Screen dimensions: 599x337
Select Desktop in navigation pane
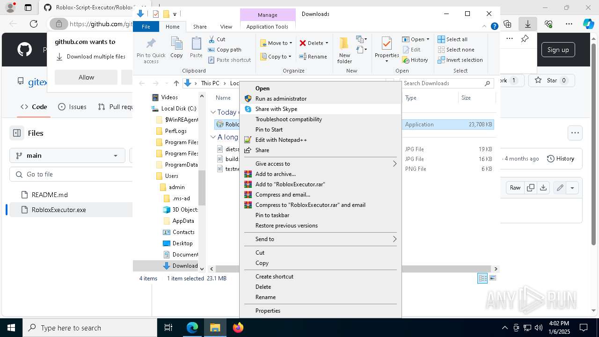click(x=183, y=243)
